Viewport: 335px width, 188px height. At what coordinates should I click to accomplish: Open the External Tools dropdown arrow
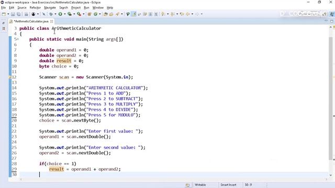(84, 14)
